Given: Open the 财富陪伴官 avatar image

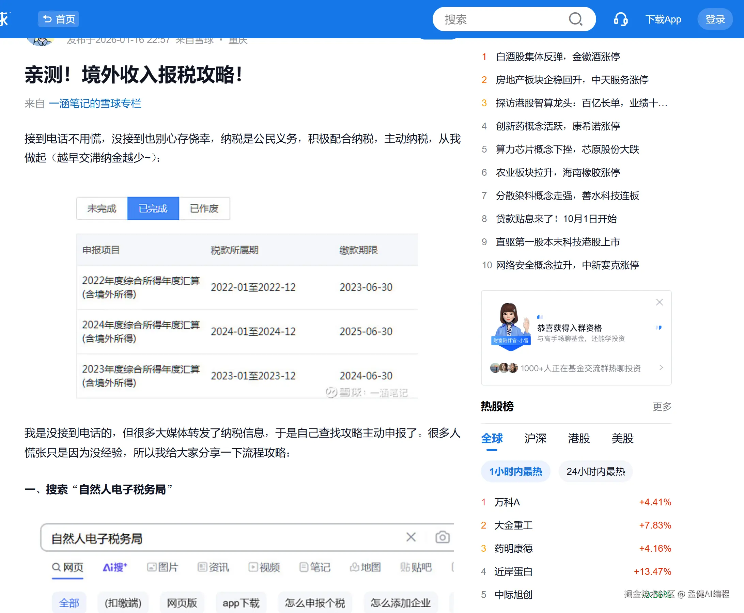Looking at the screenshot, I should (x=511, y=326).
